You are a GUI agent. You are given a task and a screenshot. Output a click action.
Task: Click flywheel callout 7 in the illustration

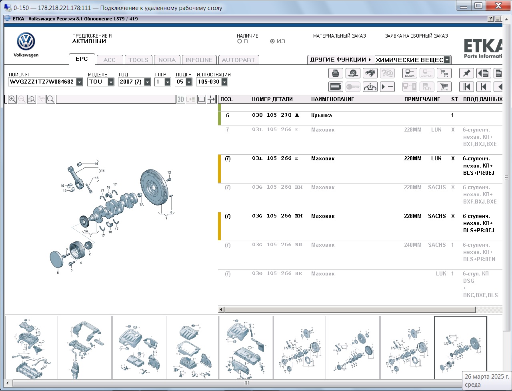[166, 218]
